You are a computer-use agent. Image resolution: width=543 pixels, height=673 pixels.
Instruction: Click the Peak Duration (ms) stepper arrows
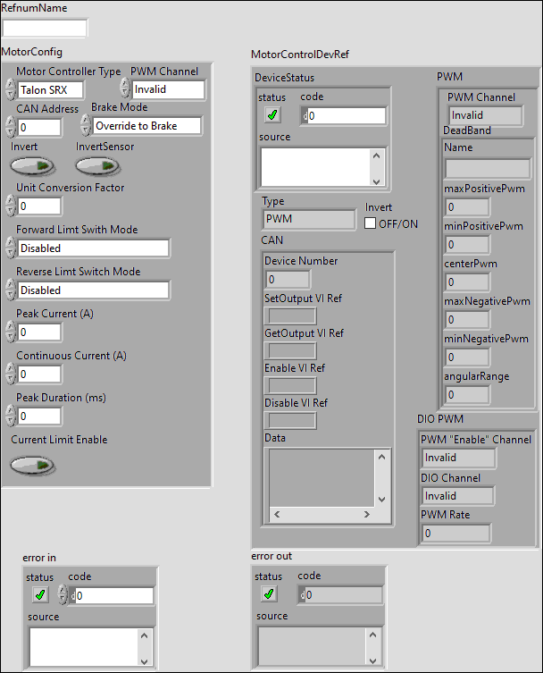pos(11,416)
